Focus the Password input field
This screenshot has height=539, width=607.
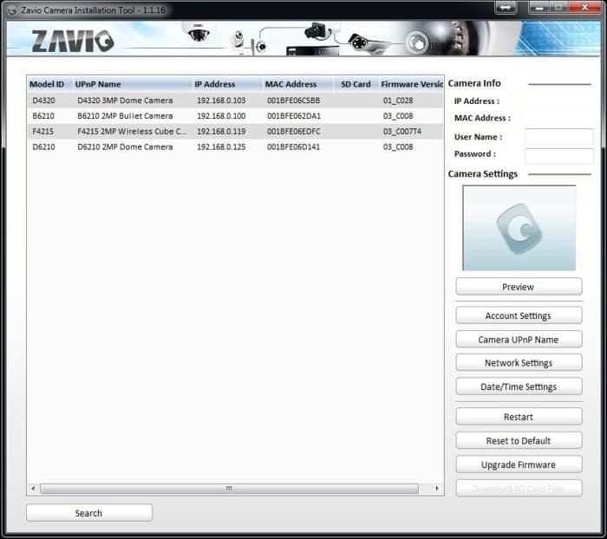pos(558,156)
